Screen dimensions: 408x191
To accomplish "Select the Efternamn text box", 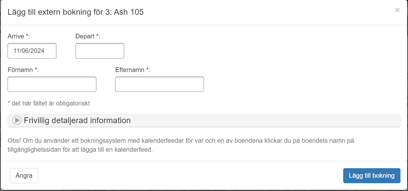I will 159,84.
